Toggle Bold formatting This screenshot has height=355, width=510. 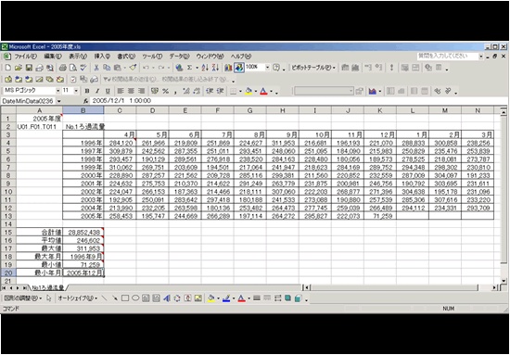point(87,91)
